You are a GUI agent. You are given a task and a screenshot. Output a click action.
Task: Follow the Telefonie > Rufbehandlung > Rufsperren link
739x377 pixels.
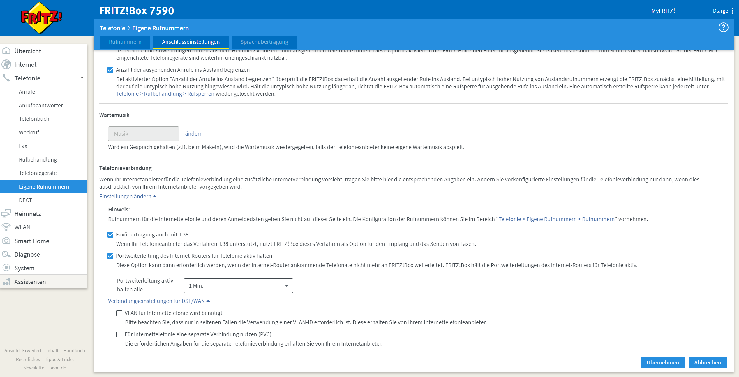coord(165,94)
